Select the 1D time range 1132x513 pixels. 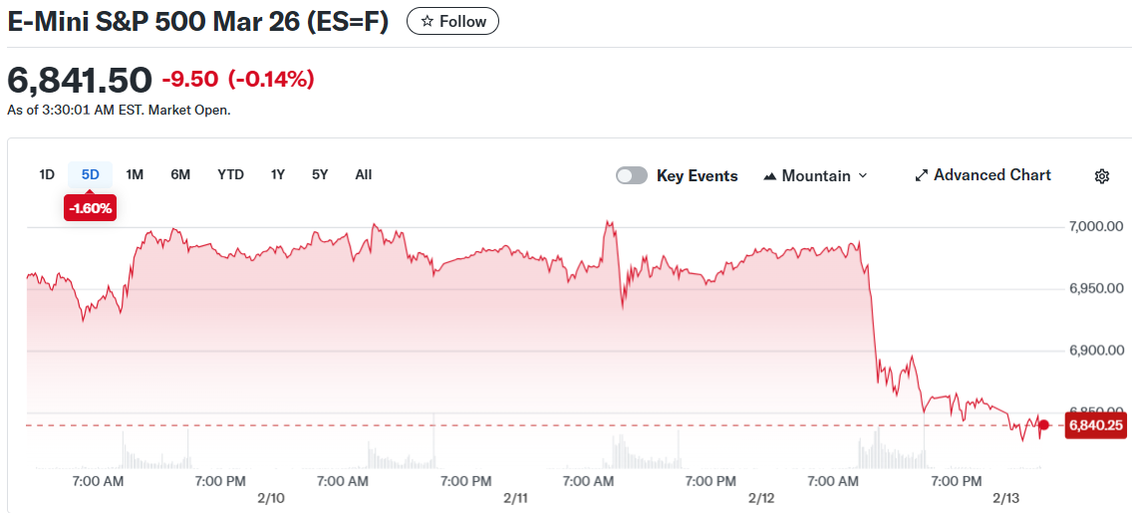(47, 174)
